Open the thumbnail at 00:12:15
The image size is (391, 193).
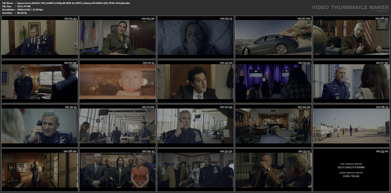point(118,82)
